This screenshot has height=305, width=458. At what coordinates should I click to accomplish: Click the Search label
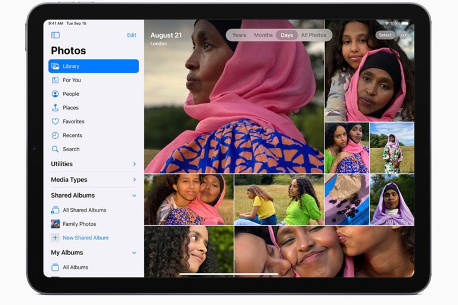pyautogui.click(x=71, y=149)
